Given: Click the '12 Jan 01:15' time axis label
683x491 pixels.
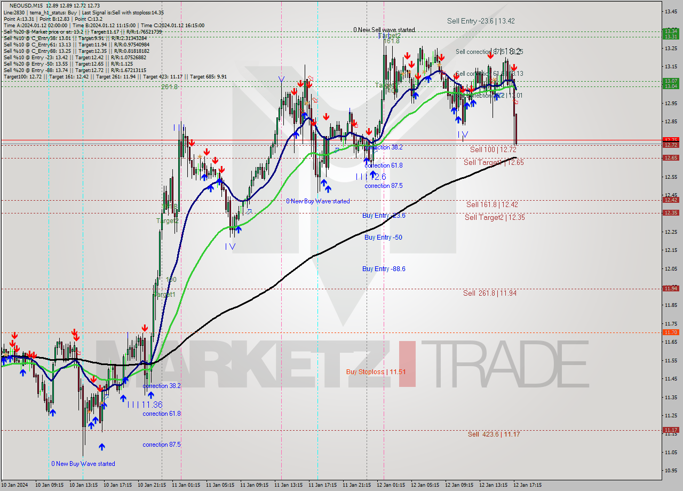Looking at the screenshot, I should (391, 485).
